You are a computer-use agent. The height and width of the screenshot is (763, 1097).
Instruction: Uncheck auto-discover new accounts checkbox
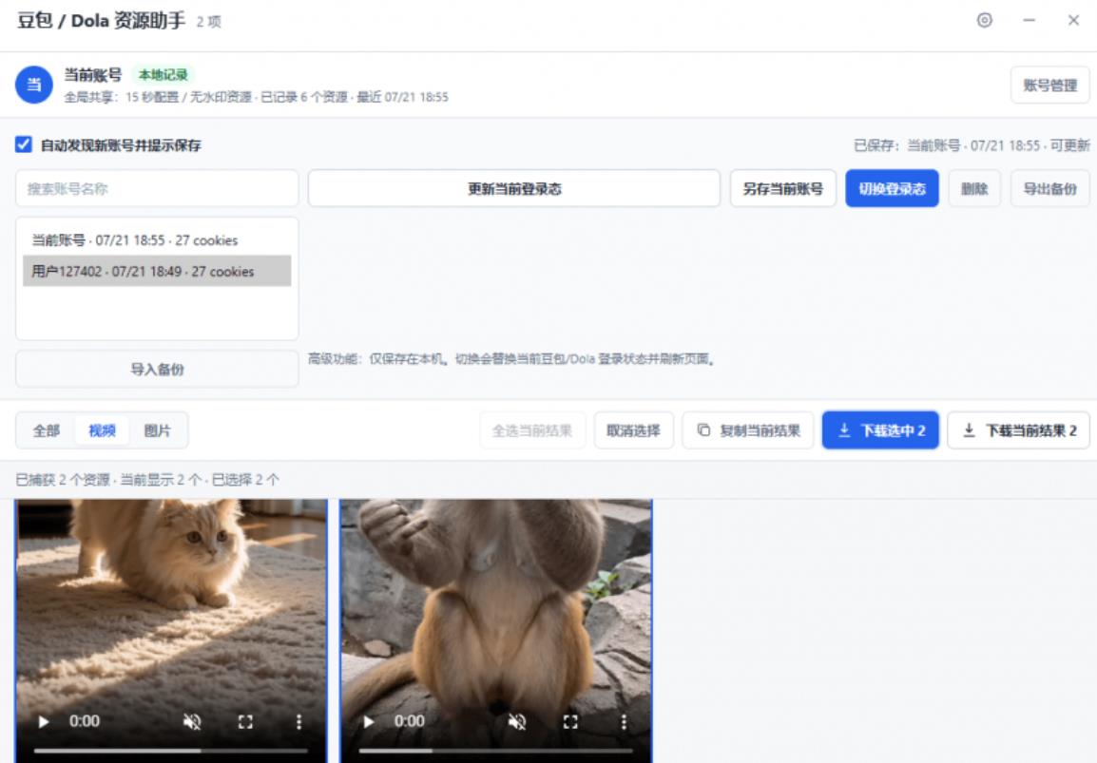[23, 144]
